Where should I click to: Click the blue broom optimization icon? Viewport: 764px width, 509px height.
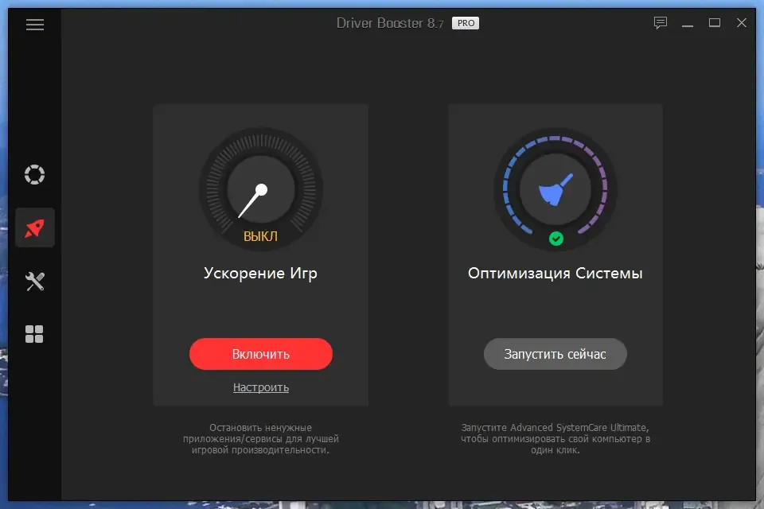point(555,190)
